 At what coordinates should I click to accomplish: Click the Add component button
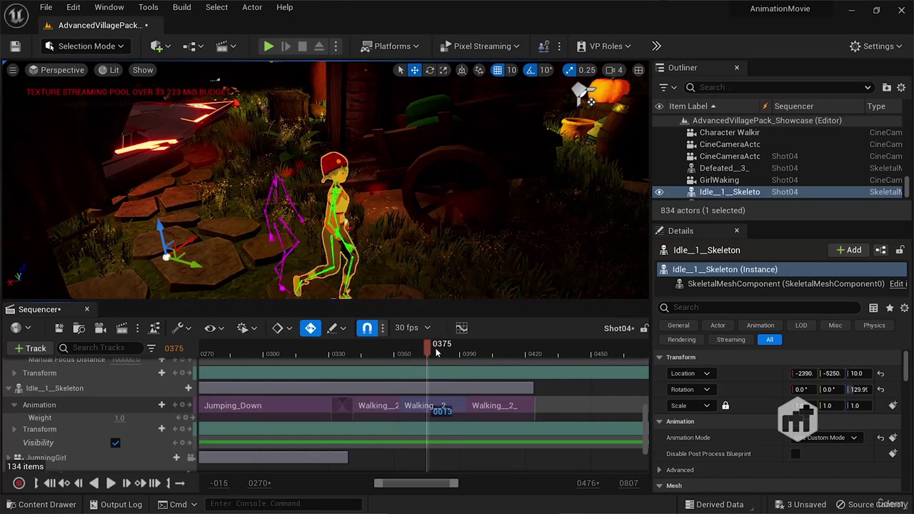pos(848,250)
